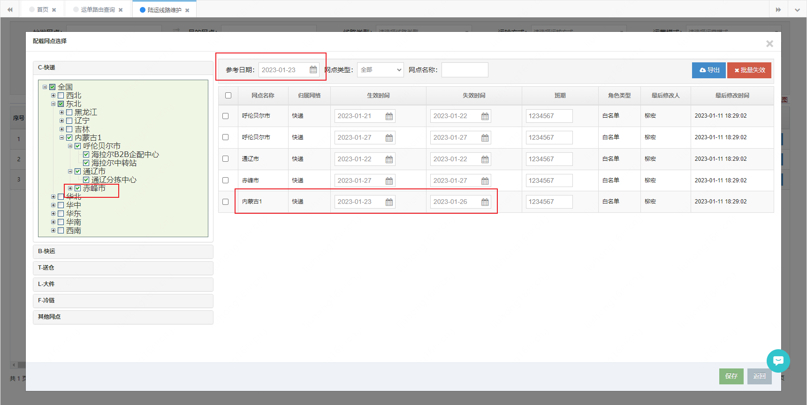Open 生效时间 calendar in second 呼伦贝尔市 row

point(389,138)
